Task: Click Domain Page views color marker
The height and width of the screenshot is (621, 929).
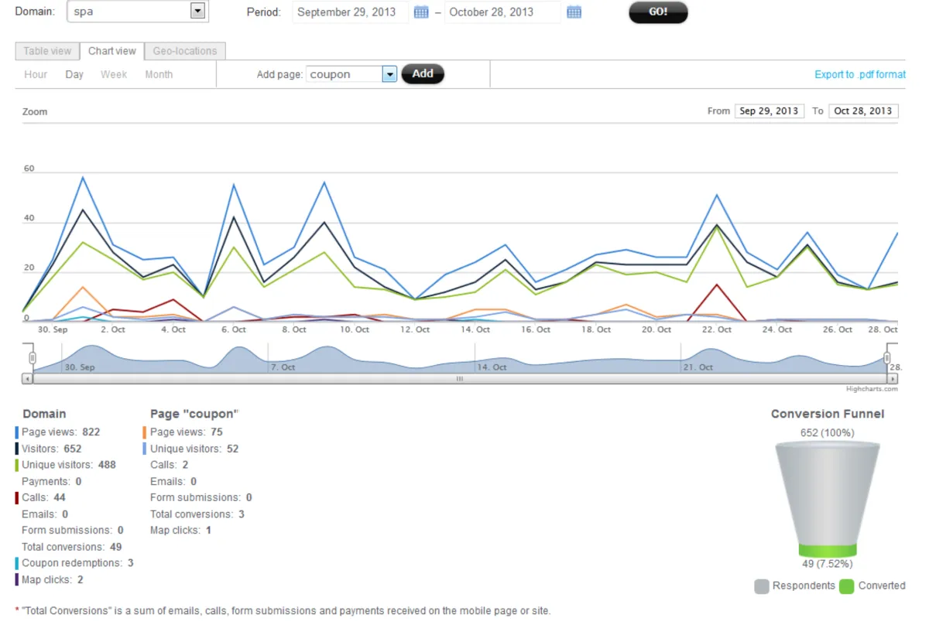Action: pyautogui.click(x=16, y=432)
